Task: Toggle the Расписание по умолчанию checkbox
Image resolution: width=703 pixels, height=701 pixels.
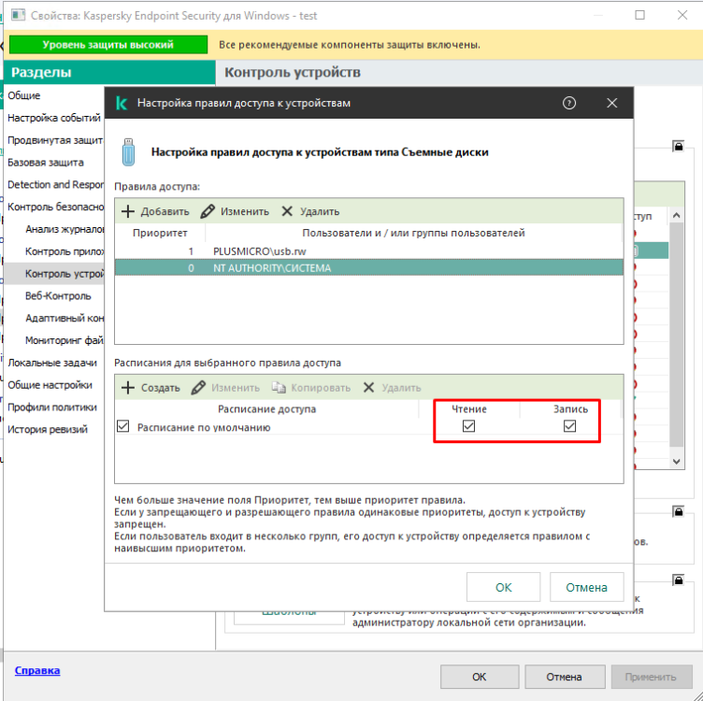Action: (x=122, y=426)
